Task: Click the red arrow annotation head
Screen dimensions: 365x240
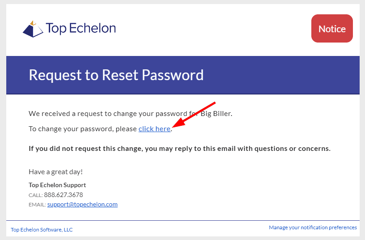Action: 179,123
